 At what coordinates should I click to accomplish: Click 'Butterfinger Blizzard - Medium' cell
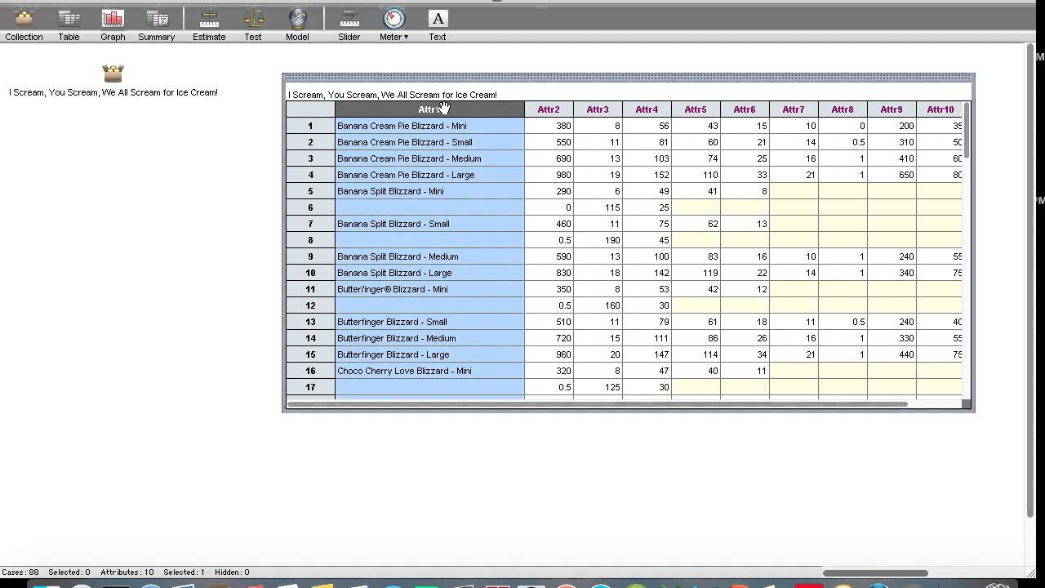tap(429, 338)
